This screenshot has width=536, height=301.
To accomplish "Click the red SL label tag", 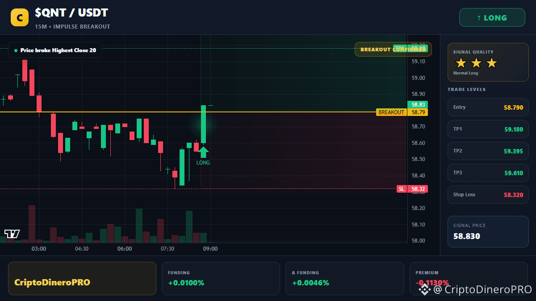I will pyautogui.click(x=402, y=189).
